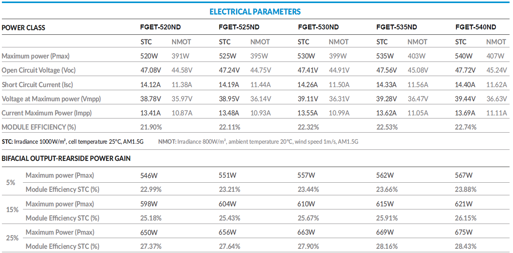Screen dimensions: 513x253
Task: Click the ELECTRICAL PARAMETERS title
Action: tap(255, 12)
